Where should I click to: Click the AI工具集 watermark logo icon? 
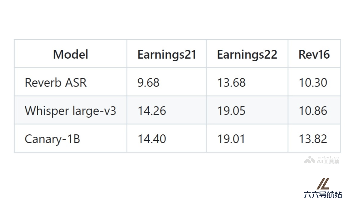310,160
